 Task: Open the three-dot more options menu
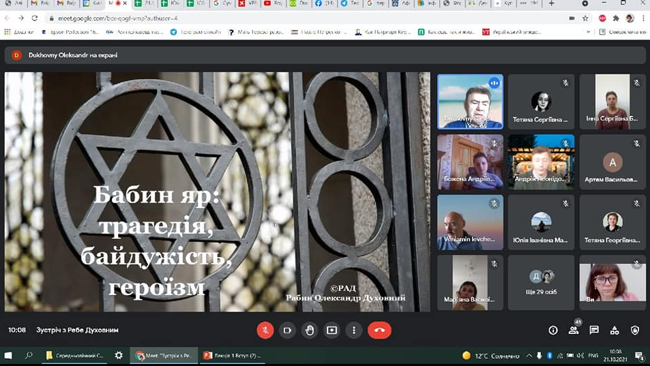pyautogui.click(x=353, y=330)
